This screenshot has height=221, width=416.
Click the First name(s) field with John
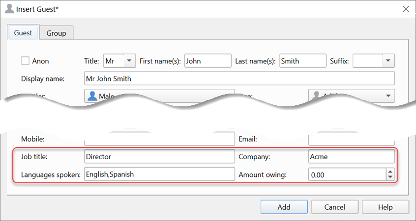208,61
